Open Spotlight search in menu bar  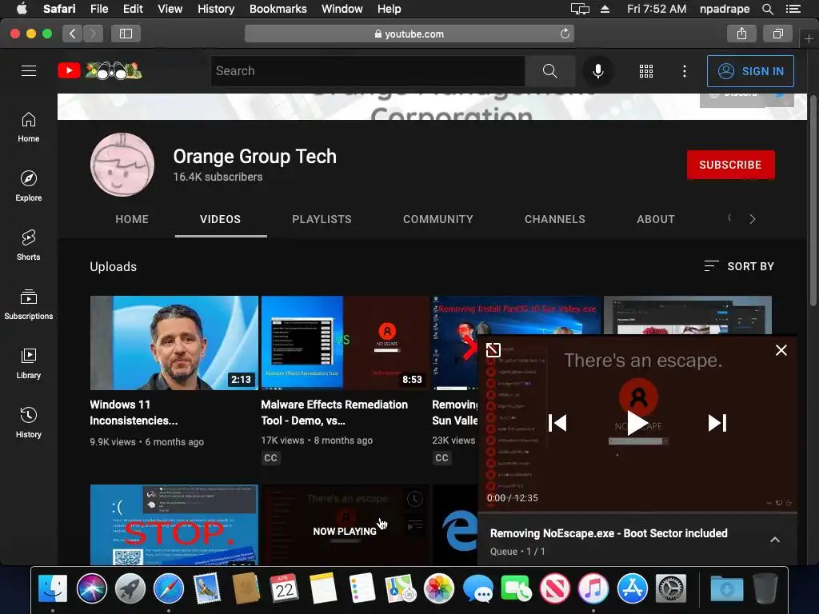click(x=767, y=9)
